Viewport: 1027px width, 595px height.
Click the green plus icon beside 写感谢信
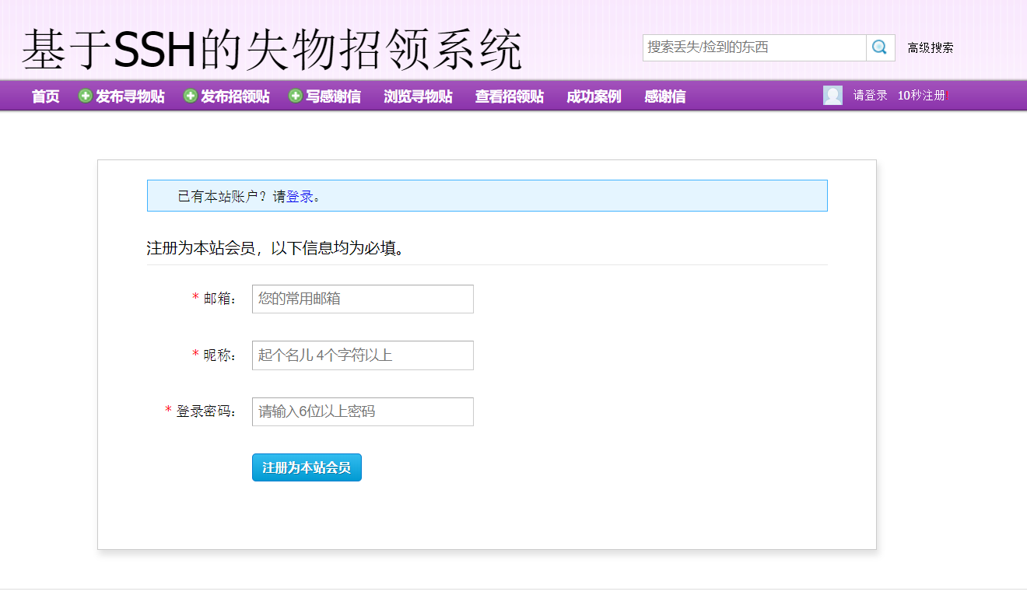294,96
